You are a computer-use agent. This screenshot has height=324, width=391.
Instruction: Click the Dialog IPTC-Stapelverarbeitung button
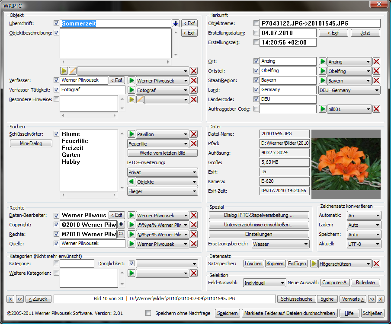[259, 215]
